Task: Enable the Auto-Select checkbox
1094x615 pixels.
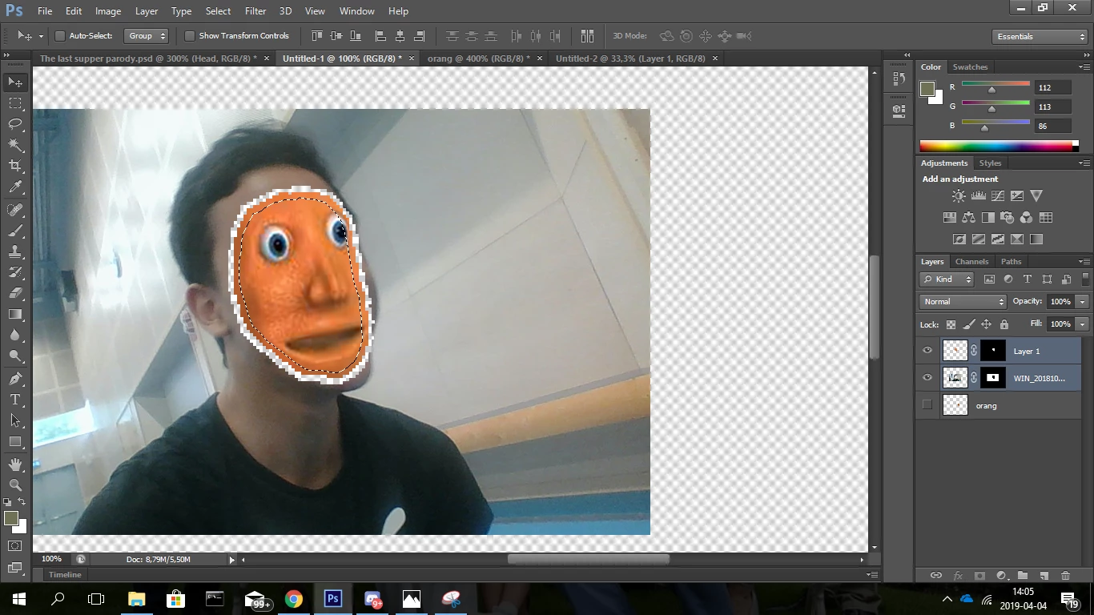Action: 60,36
